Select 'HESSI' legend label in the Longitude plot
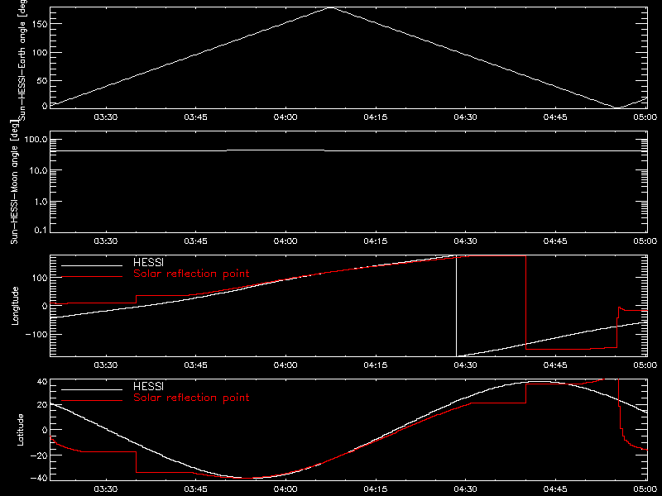This screenshot has height=496, width=662. pos(148,262)
